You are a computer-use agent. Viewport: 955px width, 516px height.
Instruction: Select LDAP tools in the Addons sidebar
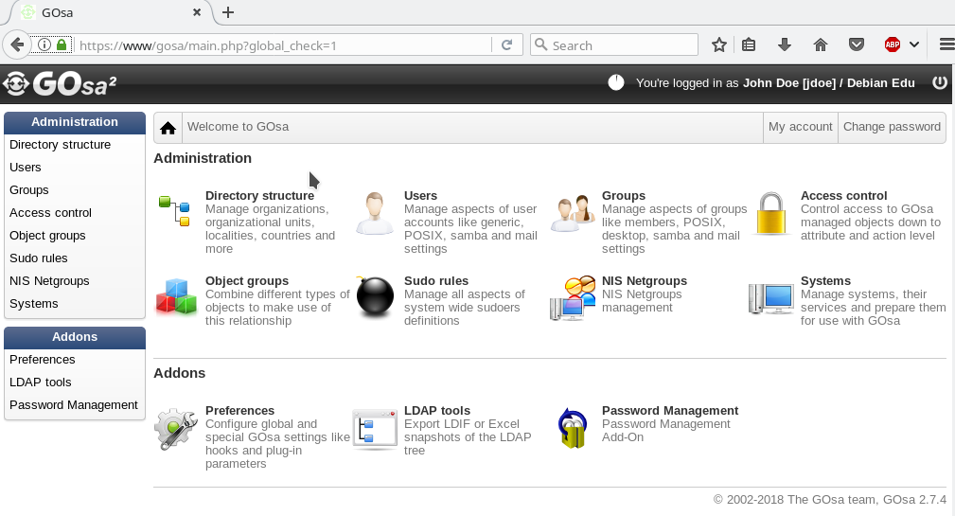[40, 382]
